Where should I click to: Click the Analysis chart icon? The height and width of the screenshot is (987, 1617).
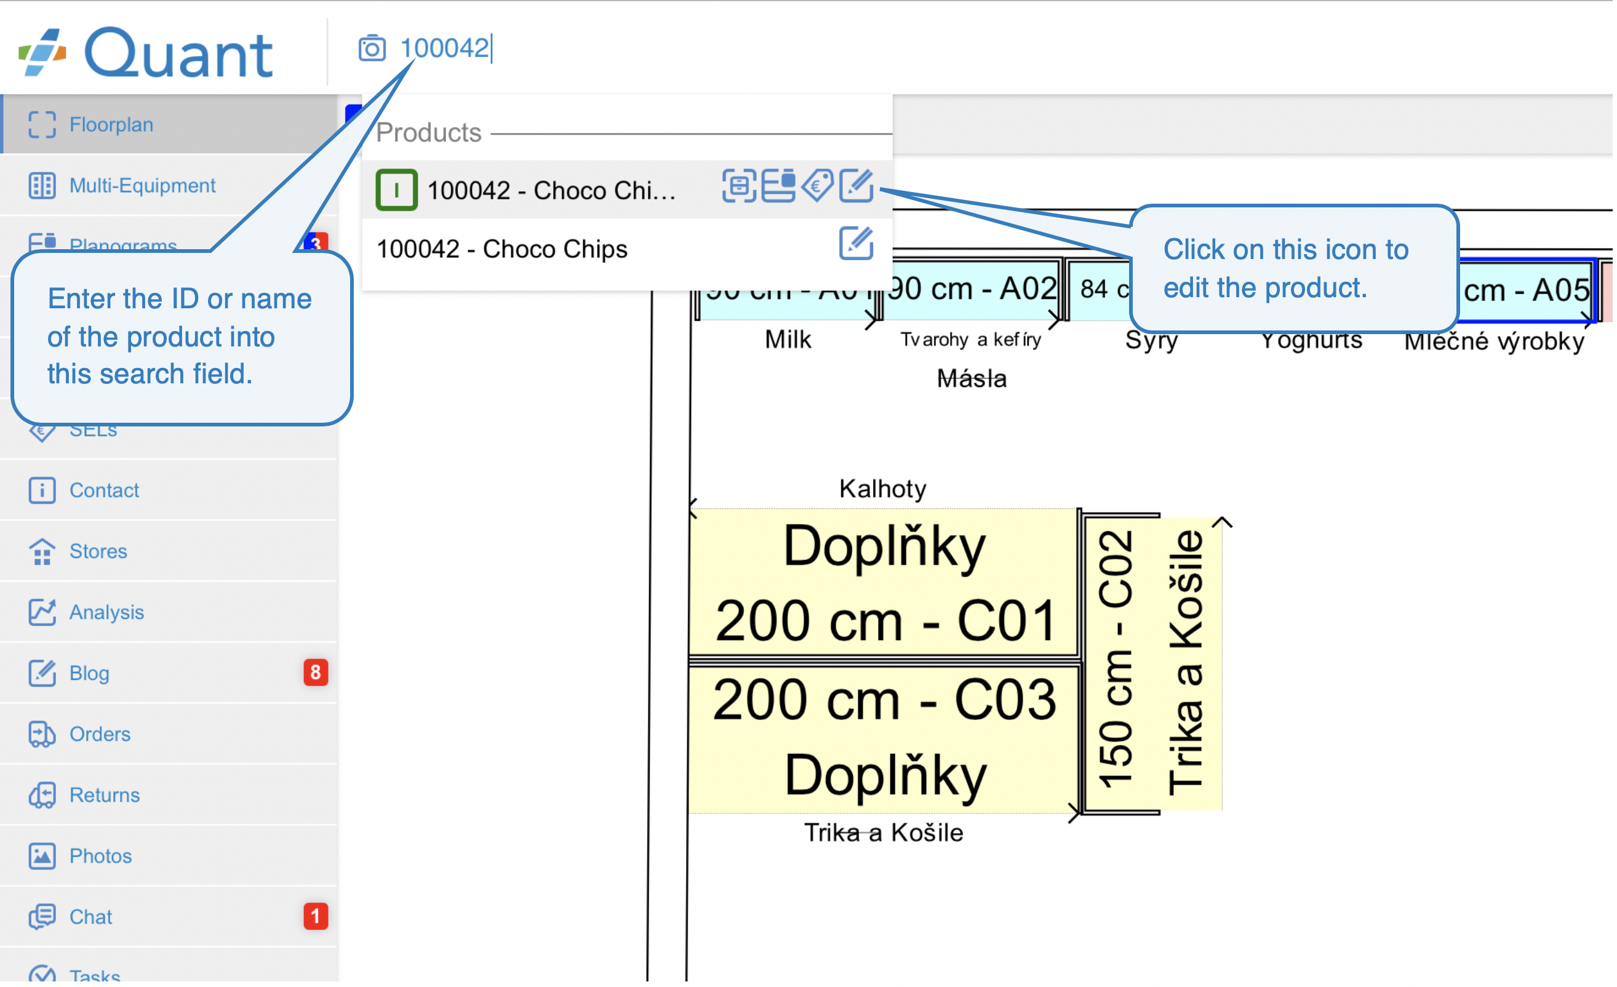pyautogui.click(x=42, y=613)
